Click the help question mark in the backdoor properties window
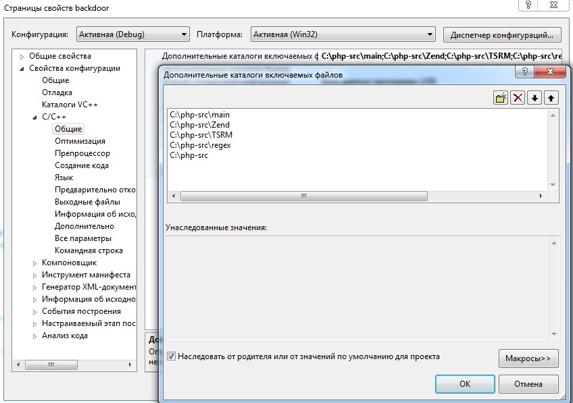This screenshot has height=403, width=573. (x=528, y=5)
